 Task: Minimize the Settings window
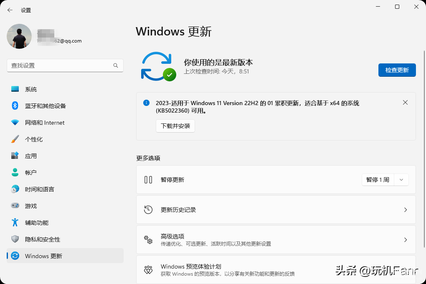(378, 7)
